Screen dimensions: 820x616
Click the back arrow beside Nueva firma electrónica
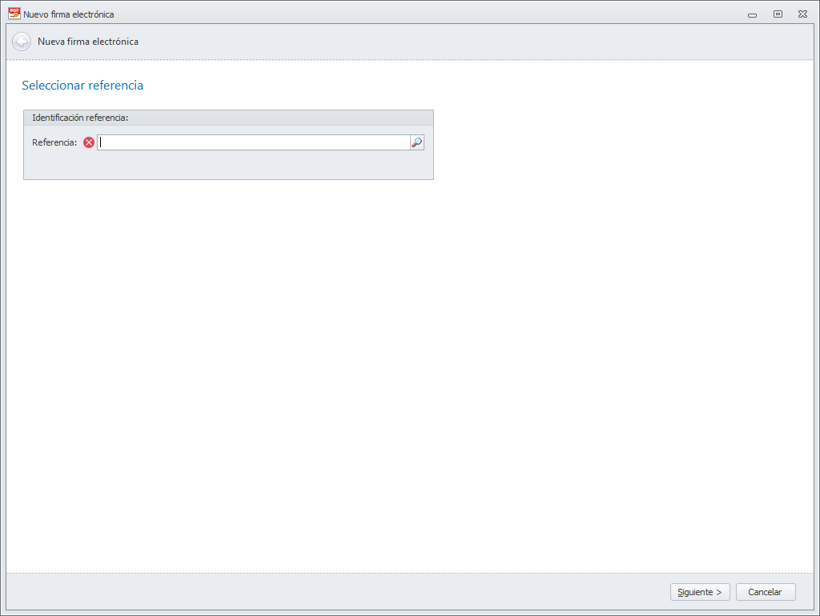22,42
